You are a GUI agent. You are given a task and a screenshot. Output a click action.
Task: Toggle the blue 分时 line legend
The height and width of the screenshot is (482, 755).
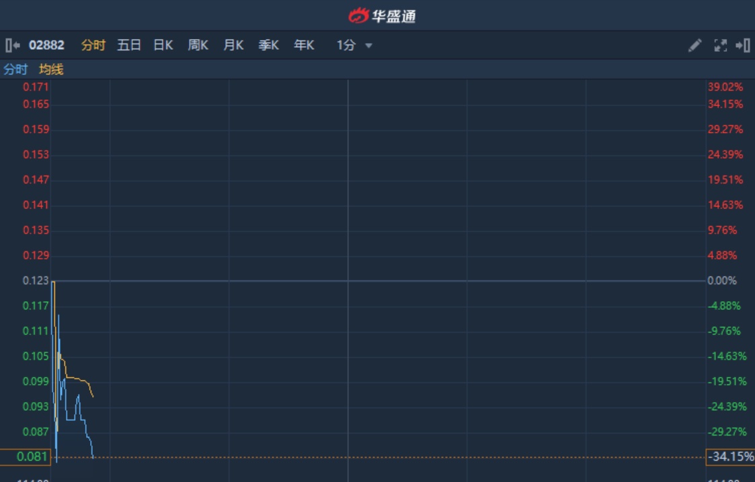[x=15, y=69]
